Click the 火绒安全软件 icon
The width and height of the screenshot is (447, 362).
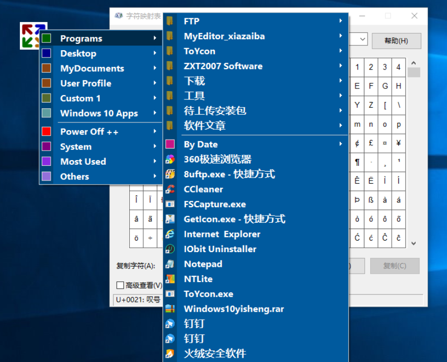(170, 354)
